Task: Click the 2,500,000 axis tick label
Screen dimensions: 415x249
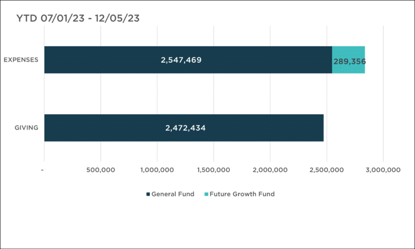Action: [x=327, y=170]
